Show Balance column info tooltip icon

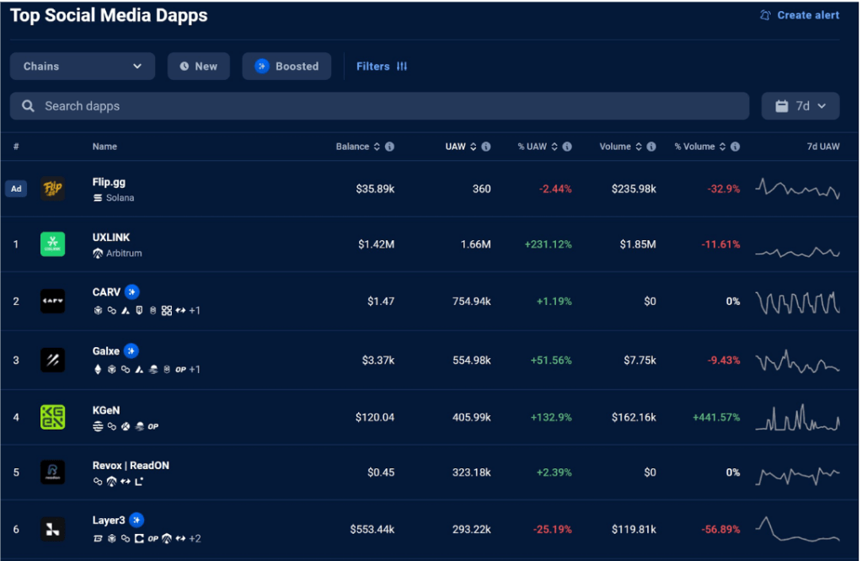[x=390, y=147]
